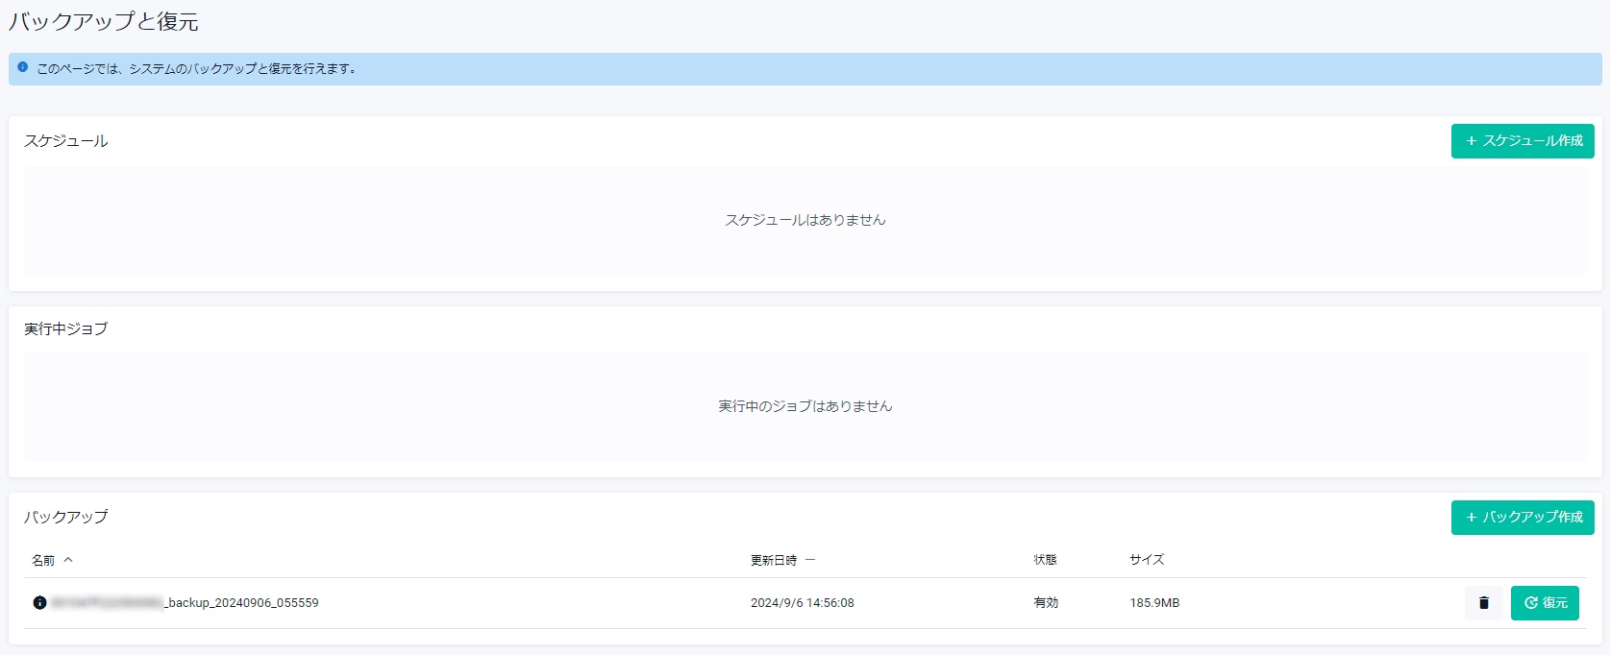
Task: Select the backup_20240906_055559 file name
Action: pyautogui.click(x=242, y=603)
